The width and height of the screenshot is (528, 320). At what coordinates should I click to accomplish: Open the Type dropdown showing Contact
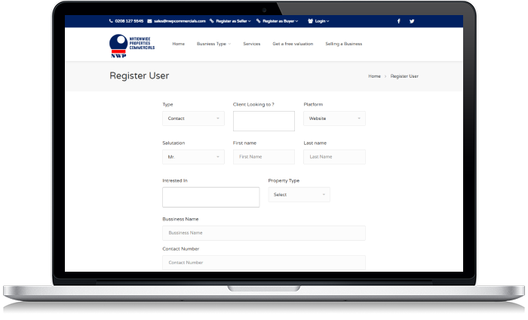[193, 118]
